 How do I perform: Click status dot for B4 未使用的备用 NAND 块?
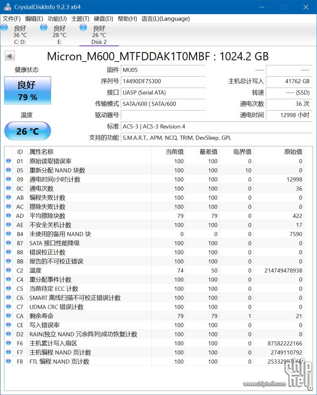click(x=8, y=234)
